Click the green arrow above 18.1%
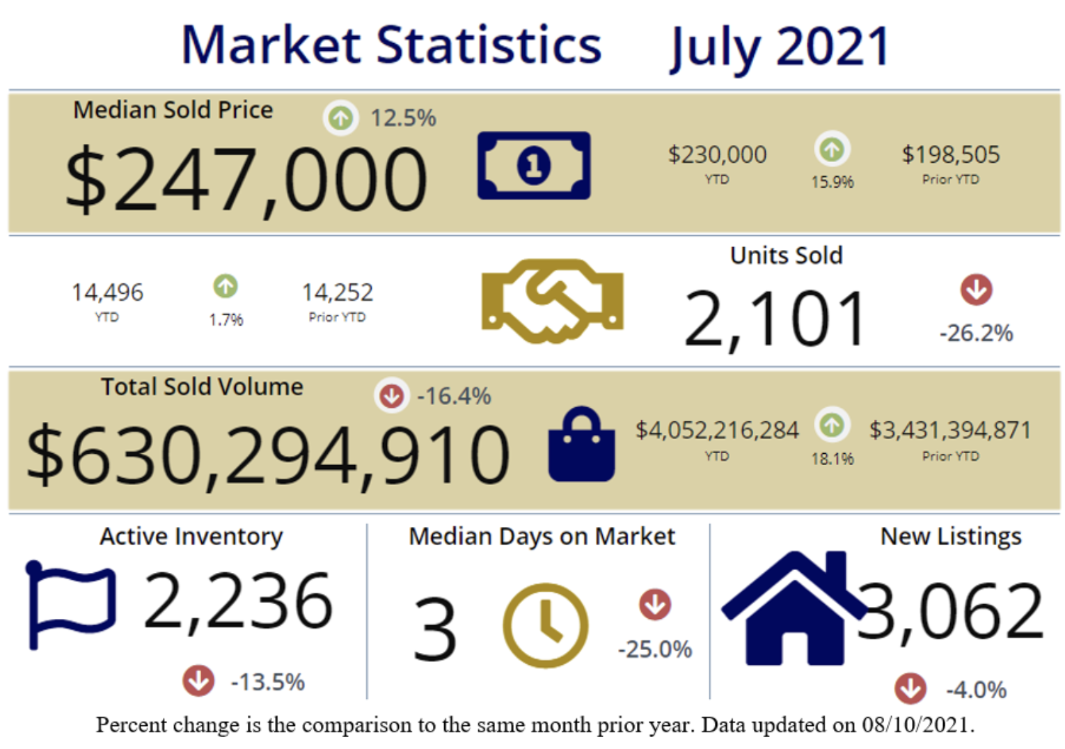 [832, 425]
